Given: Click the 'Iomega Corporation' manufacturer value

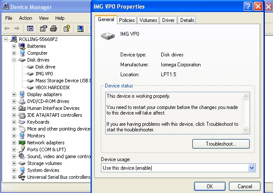Looking at the screenshot, I should pos(181,65).
